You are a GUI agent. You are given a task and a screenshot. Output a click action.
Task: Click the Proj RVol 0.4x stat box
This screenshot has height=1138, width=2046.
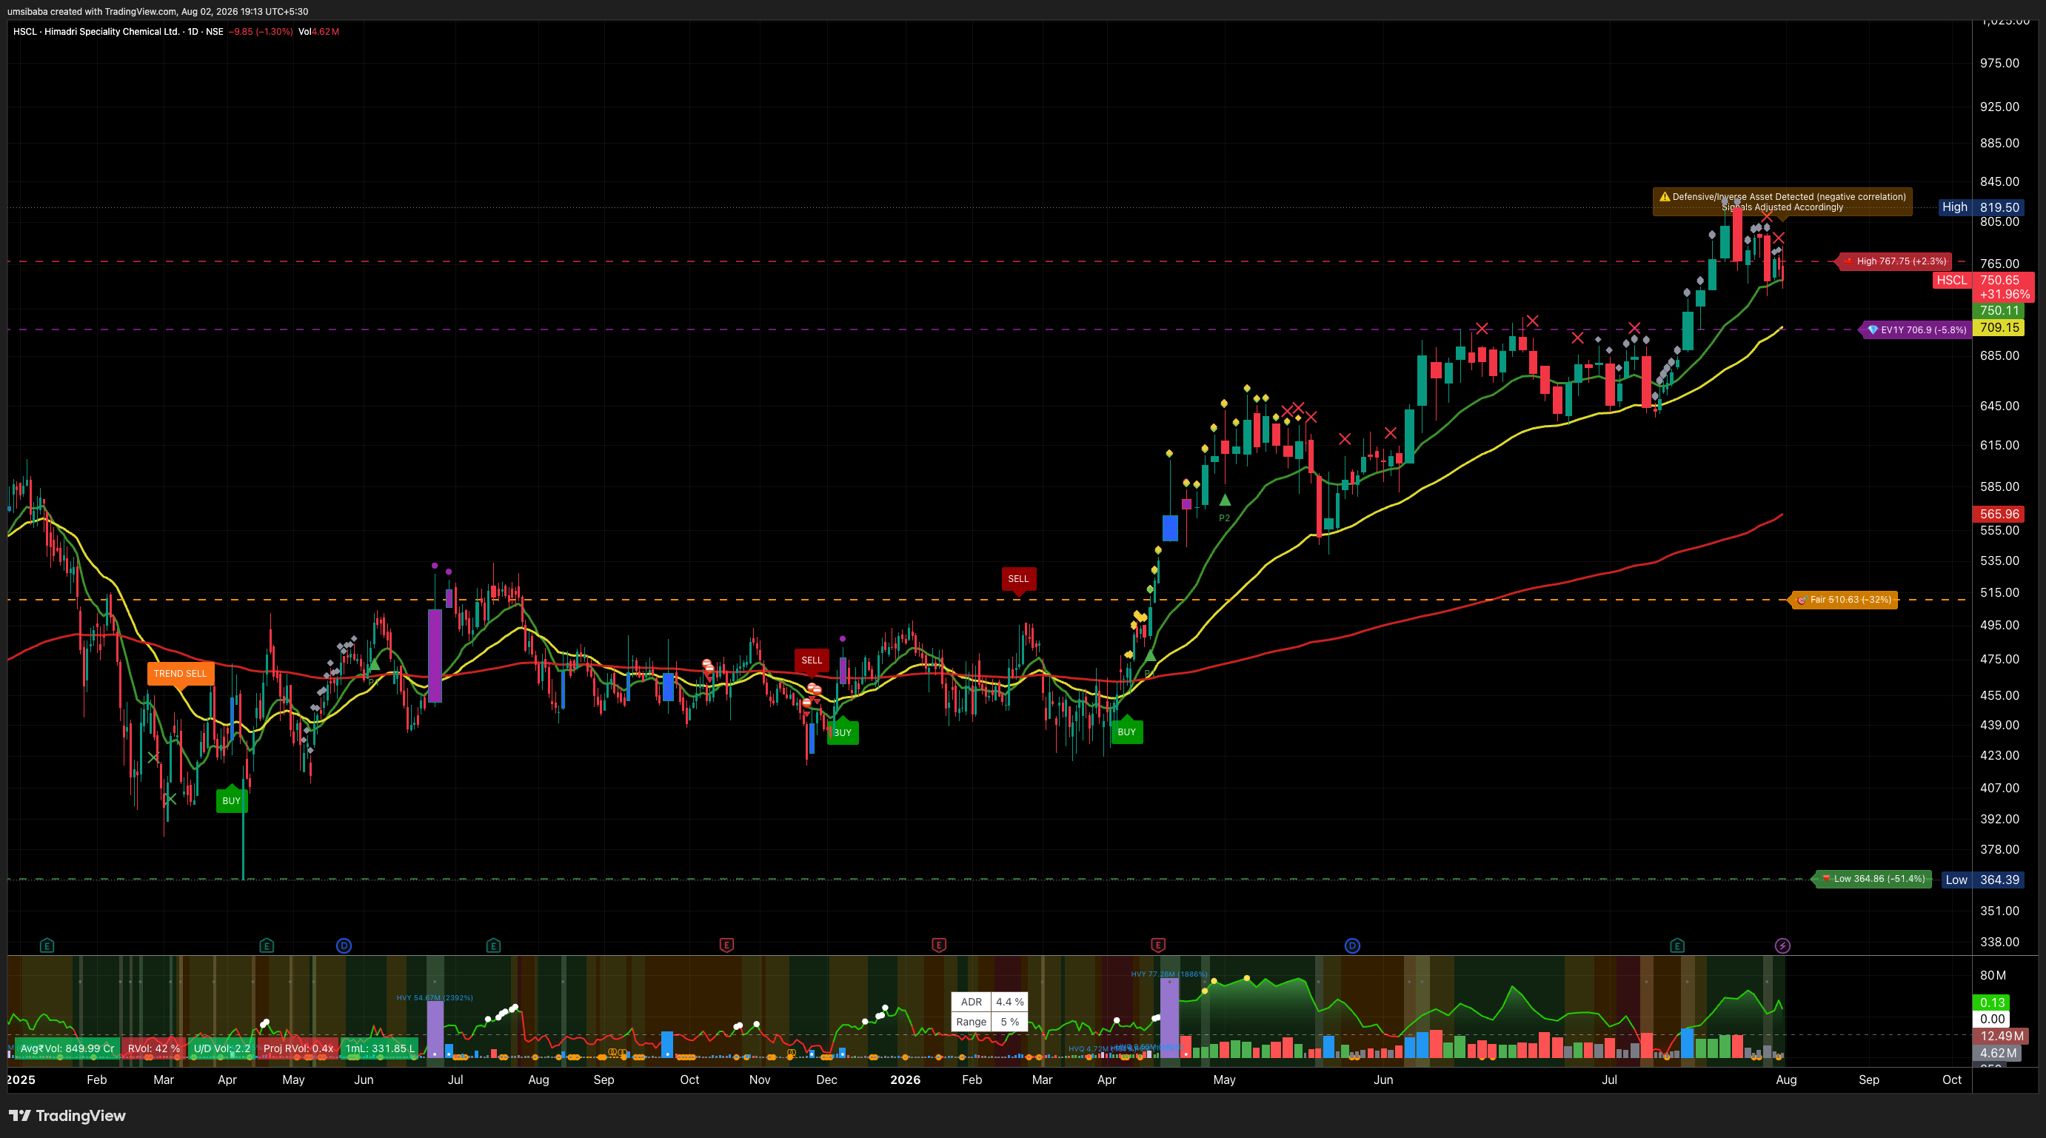point(298,1048)
